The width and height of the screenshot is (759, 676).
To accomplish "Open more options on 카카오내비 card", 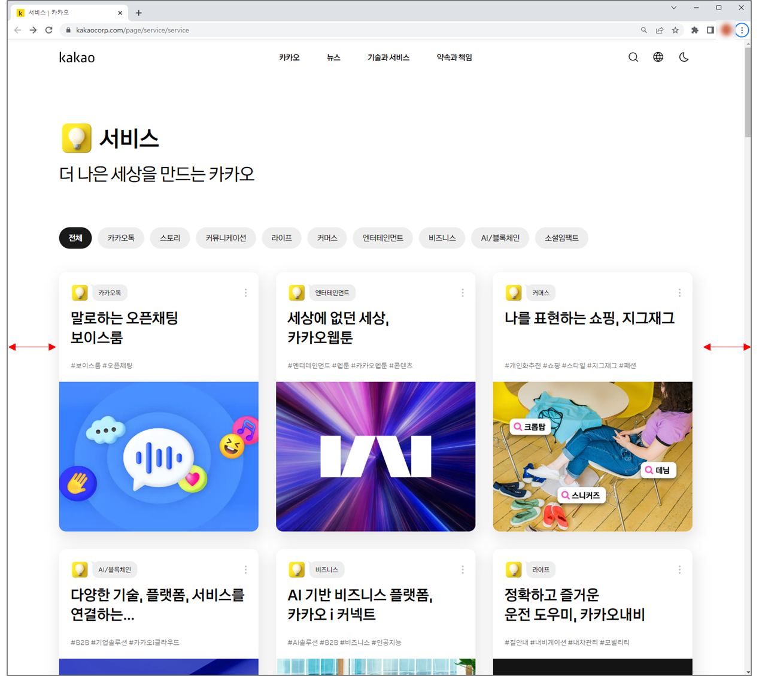I will 679,569.
